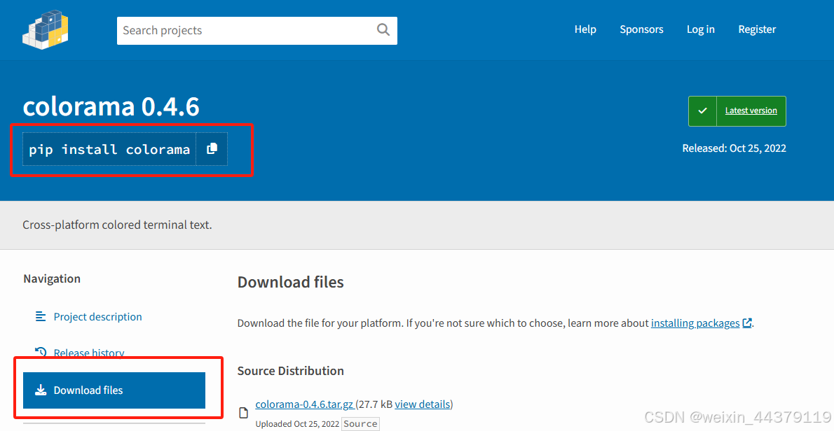Click the file icon beside colorama-0.4.6.tar.gz
Image resolution: width=834 pixels, height=431 pixels.
pos(243,413)
